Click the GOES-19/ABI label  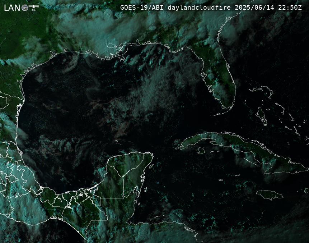pyautogui.click(x=142, y=8)
